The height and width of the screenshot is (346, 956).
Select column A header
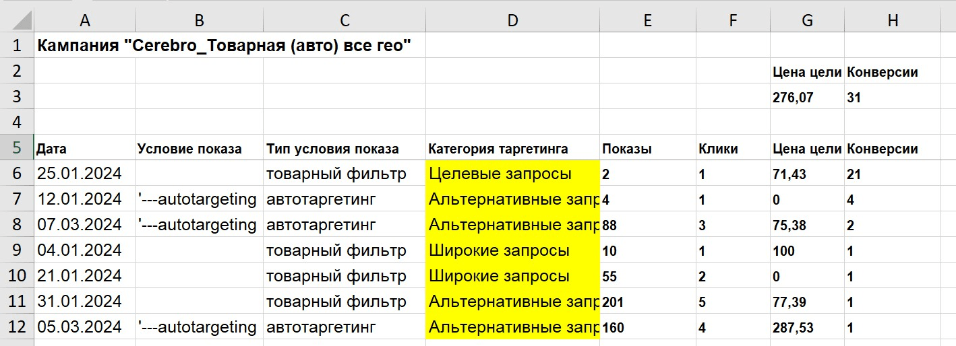(84, 21)
